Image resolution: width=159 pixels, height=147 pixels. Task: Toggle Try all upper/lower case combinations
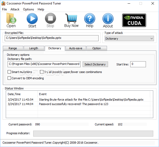tap(42, 72)
